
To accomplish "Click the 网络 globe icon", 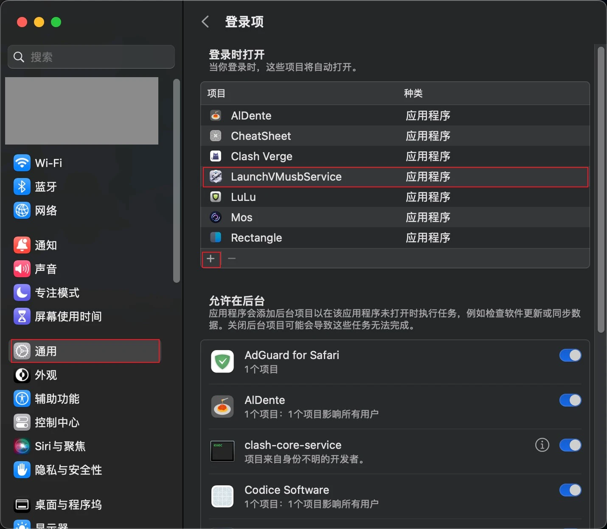I will click(x=22, y=210).
